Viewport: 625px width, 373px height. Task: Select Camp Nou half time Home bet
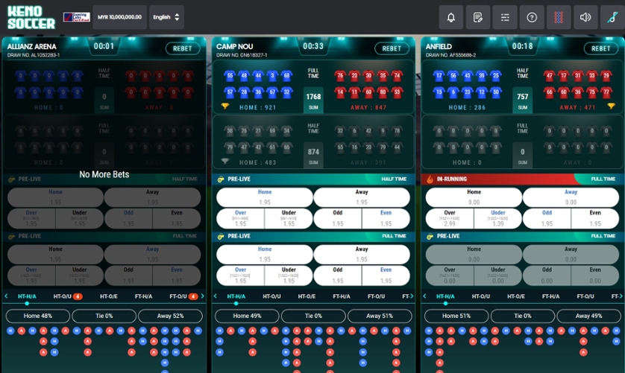coord(265,197)
